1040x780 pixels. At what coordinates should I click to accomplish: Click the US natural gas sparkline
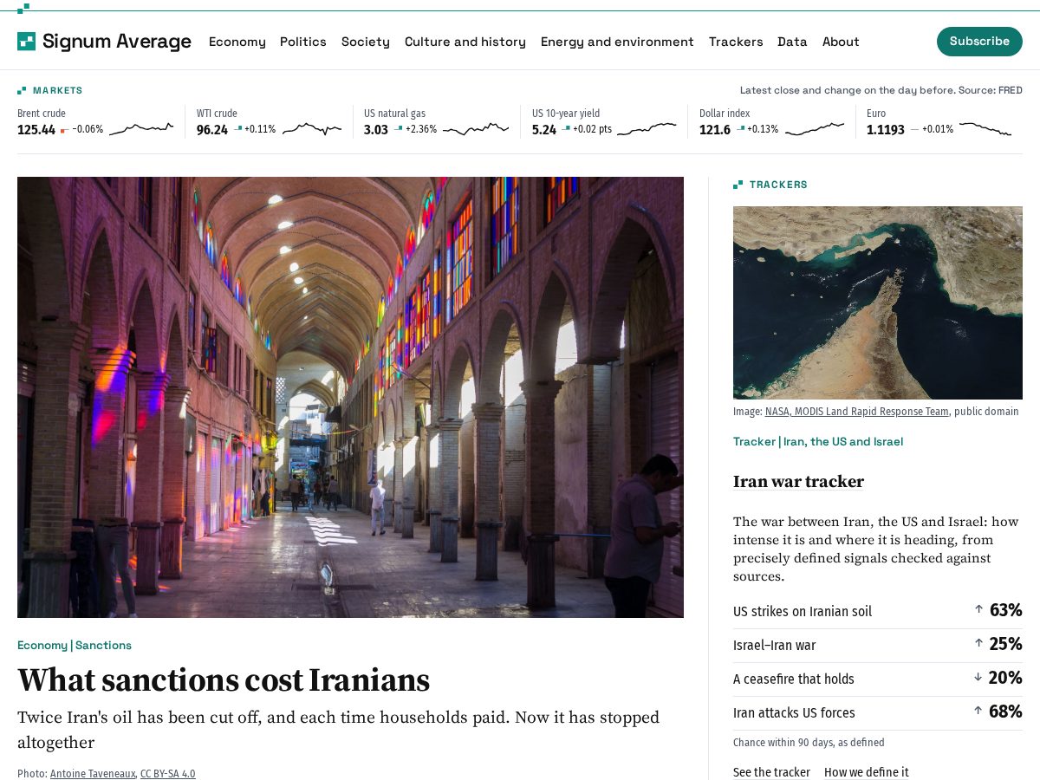(x=476, y=129)
